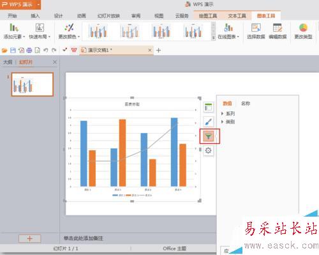Select slide 1 thumbnail
319x255 pixels.
point(32,84)
